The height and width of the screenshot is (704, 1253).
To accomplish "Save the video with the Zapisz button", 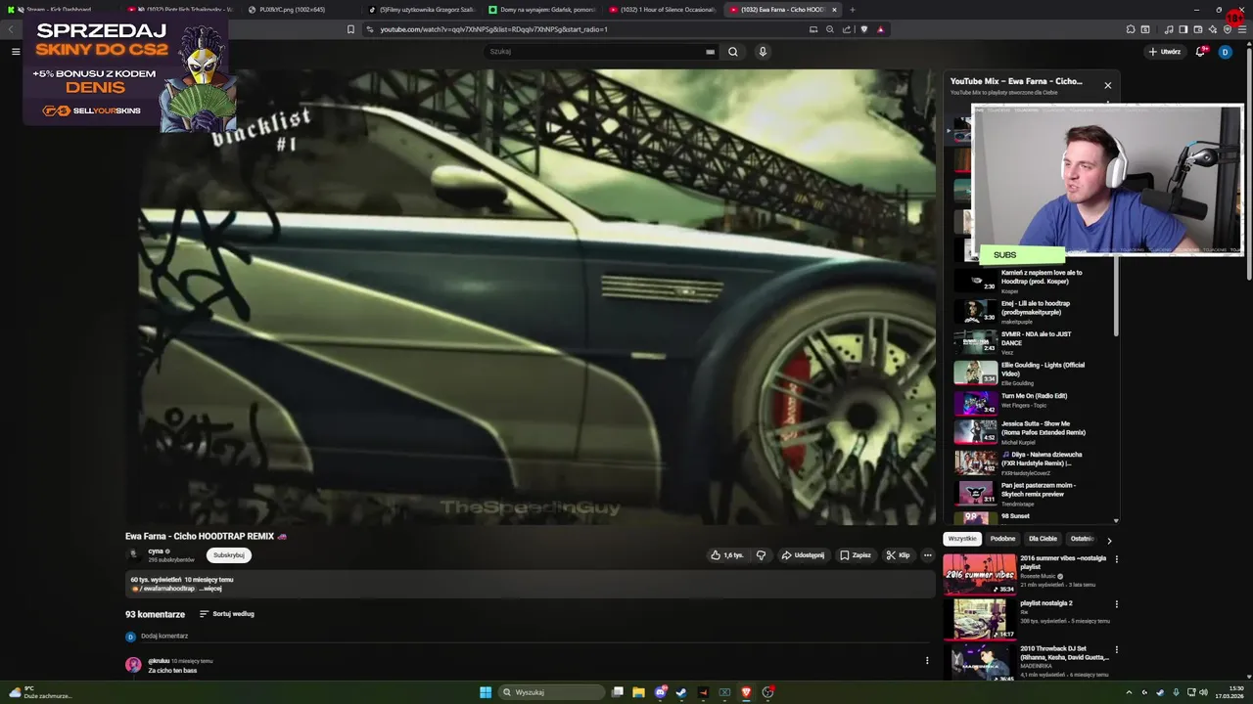I will click(x=855, y=555).
